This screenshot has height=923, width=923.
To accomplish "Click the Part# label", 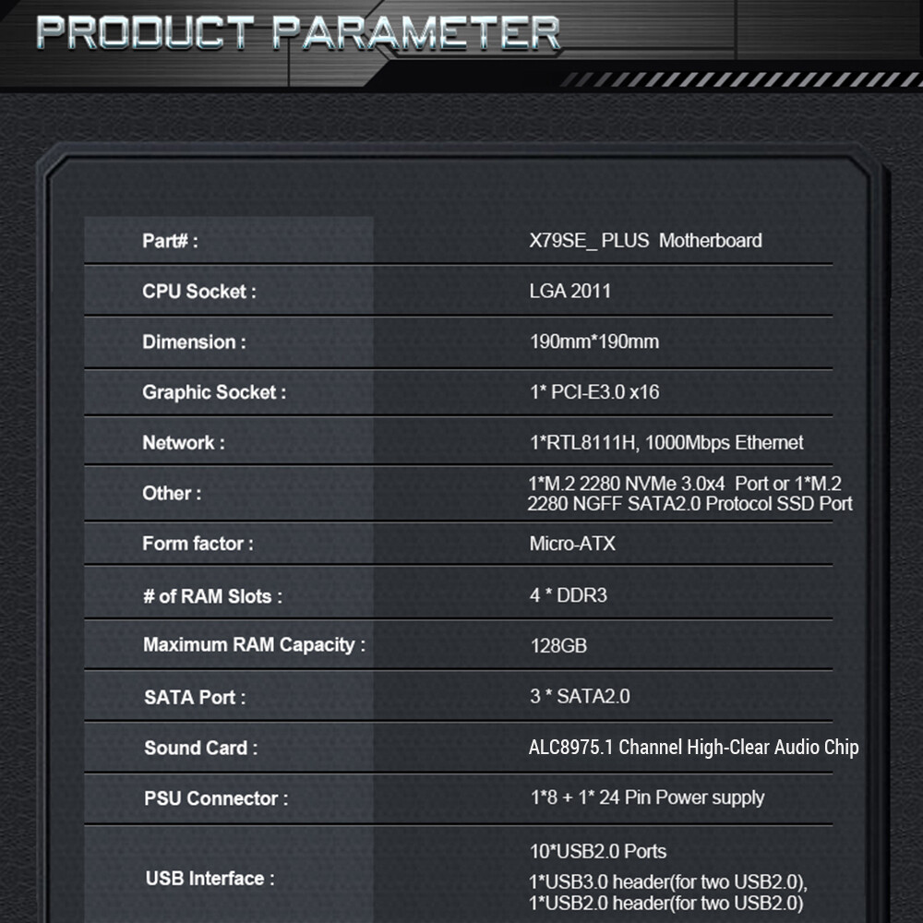I will (170, 241).
